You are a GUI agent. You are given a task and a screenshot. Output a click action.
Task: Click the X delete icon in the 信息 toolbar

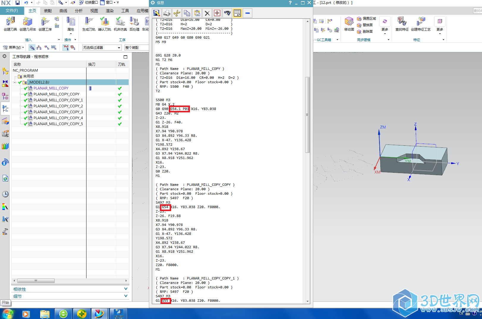207,13
